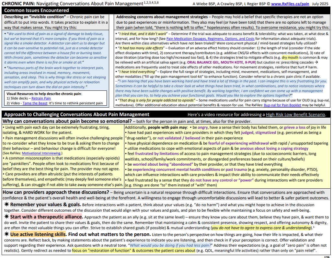Click the highlighted Start with a therapeutic alliance heading
The width and height of the screenshot is (333, 258).
click(46, 217)
